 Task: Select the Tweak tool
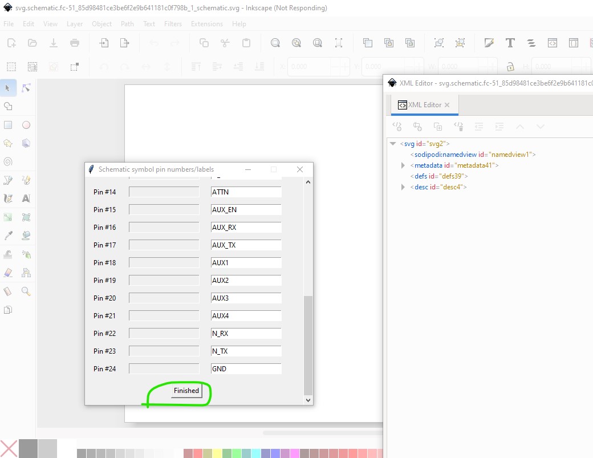[x=8, y=254]
